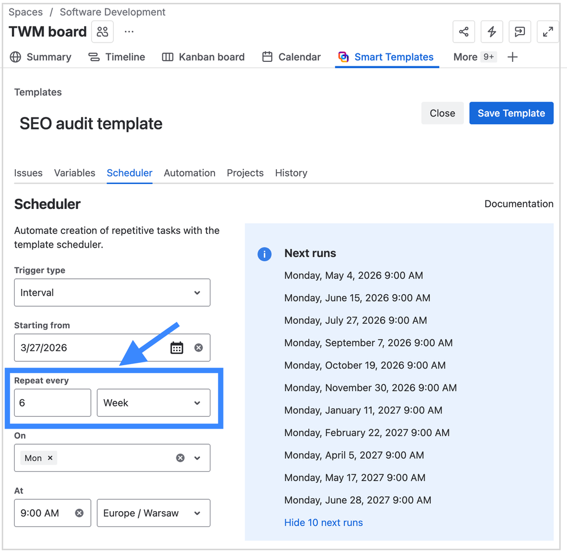Clear the Starting from date value
Screen dimensions: 567x552
click(x=198, y=347)
